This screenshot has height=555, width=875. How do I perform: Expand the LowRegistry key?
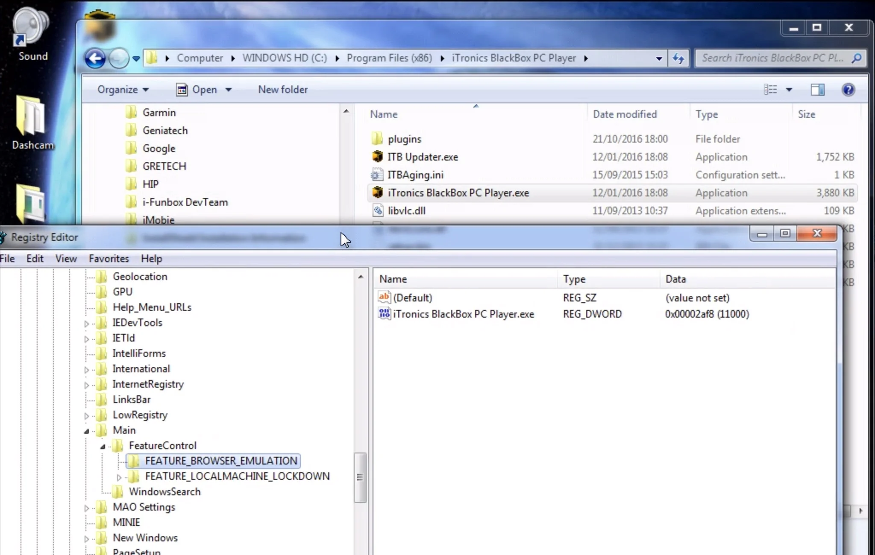point(87,416)
